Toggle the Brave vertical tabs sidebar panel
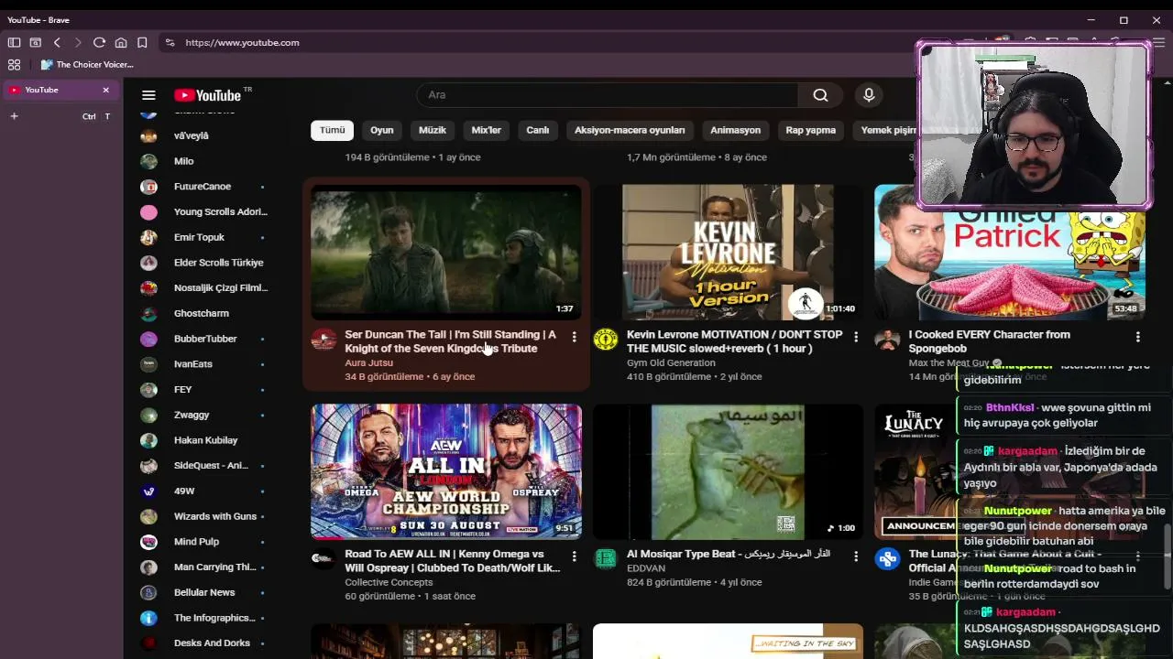The width and height of the screenshot is (1173, 659). click(14, 42)
